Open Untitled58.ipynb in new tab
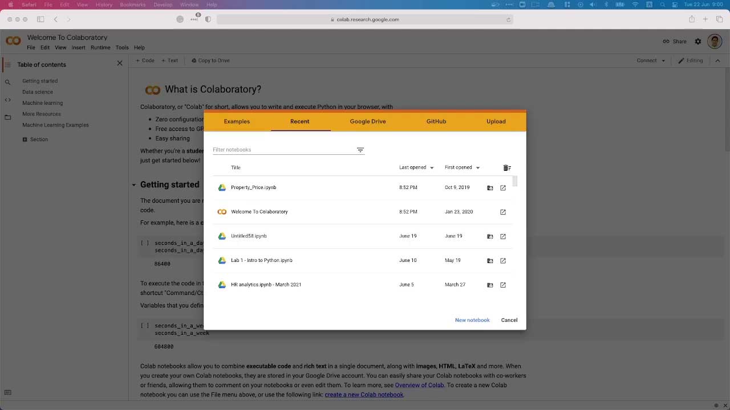The width and height of the screenshot is (730, 410). (x=503, y=236)
